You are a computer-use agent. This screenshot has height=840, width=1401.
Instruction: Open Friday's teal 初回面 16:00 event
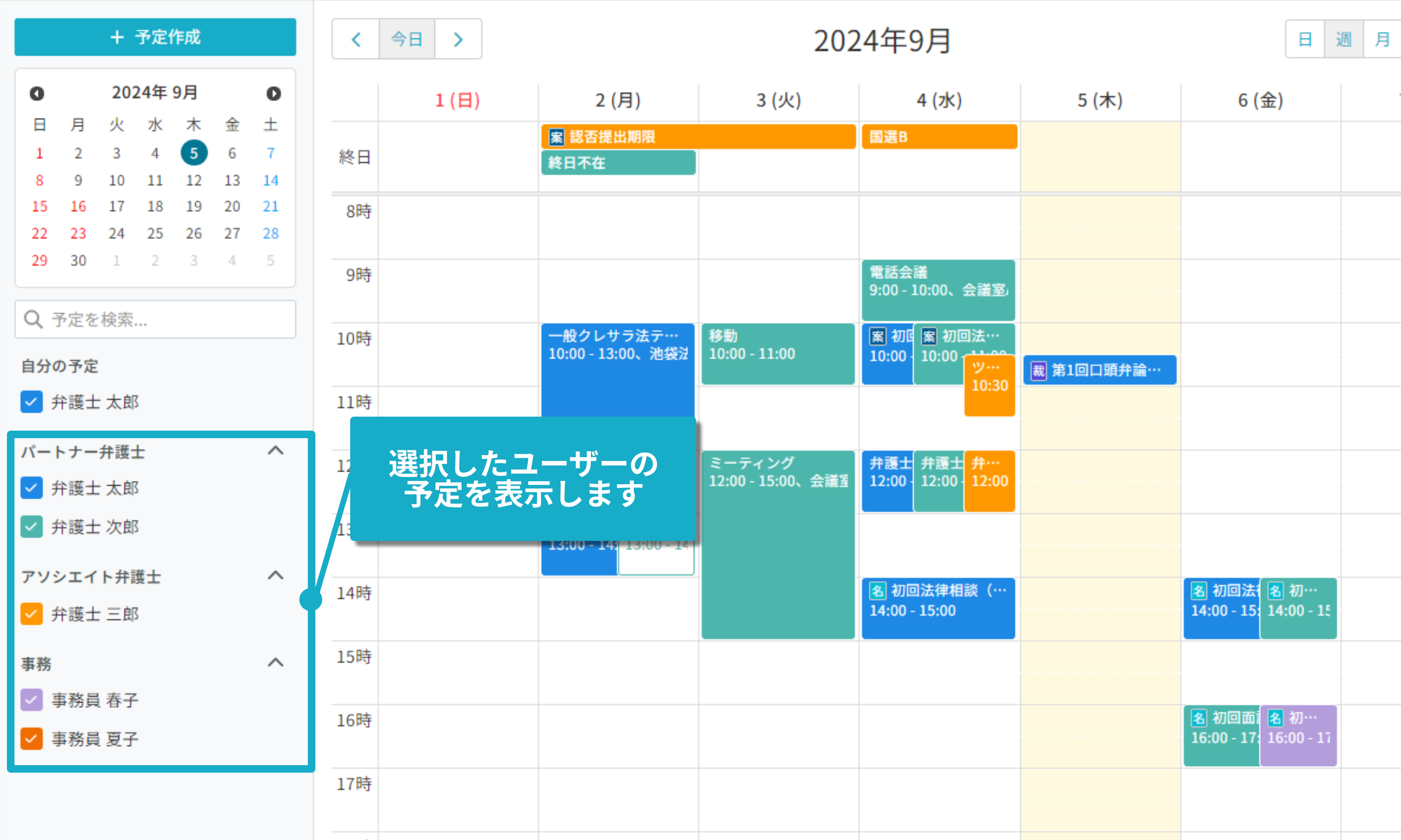(1221, 736)
